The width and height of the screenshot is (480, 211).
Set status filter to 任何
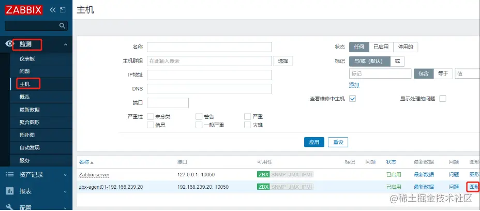tap(359, 47)
